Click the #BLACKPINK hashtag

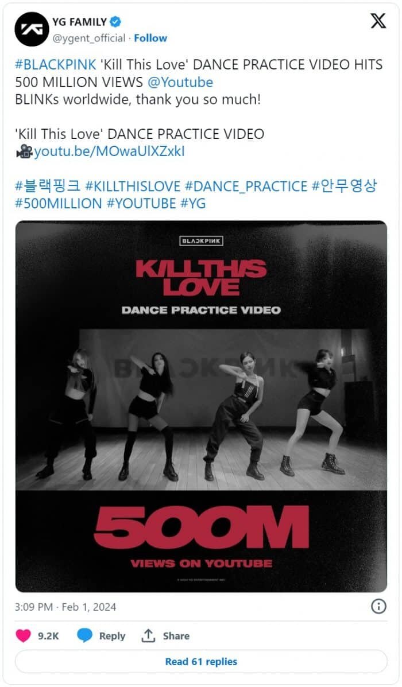click(x=56, y=65)
